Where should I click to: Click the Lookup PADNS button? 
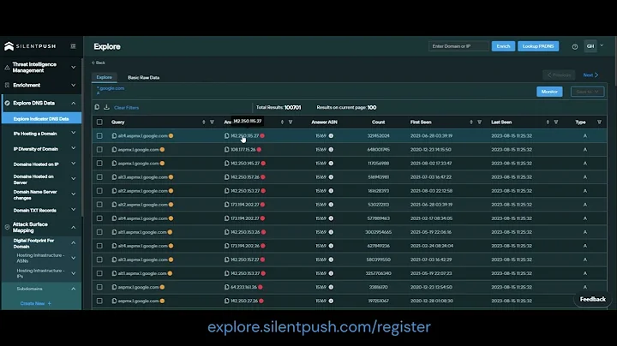tap(538, 46)
